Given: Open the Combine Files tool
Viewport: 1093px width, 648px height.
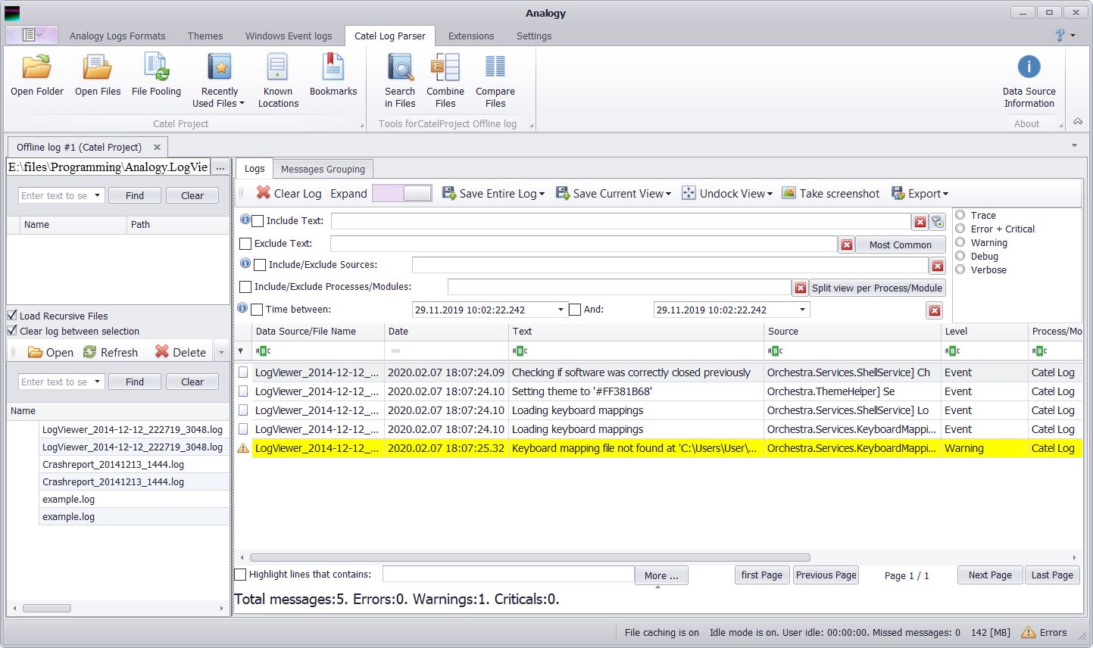Looking at the screenshot, I should point(445,80).
